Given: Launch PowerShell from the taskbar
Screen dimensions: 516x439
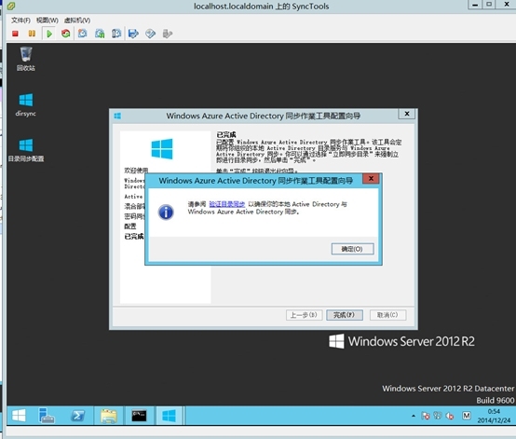Looking at the screenshot, I should 78,416.
